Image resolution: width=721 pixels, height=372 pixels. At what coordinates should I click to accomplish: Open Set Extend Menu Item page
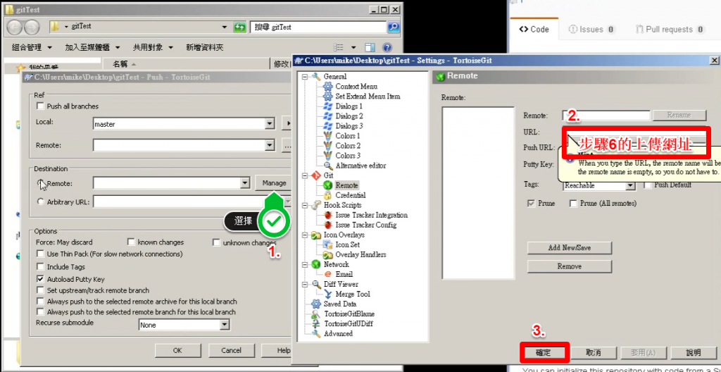(x=368, y=97)
